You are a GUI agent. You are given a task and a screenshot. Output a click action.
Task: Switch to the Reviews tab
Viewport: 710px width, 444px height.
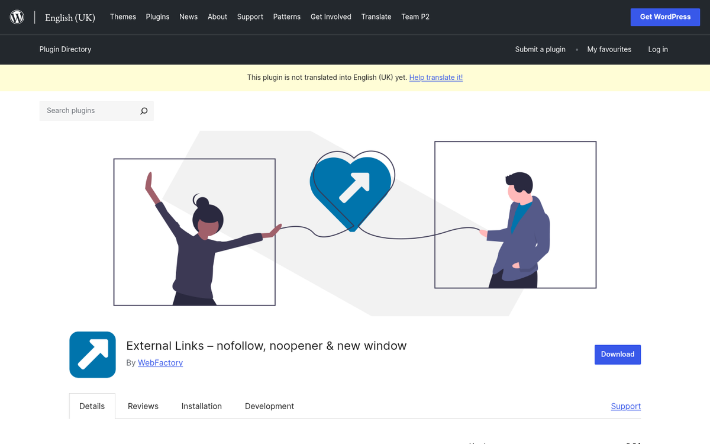(143, 406)
